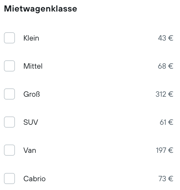Click the 43 € price for Klein
180x190 pixels.
[x=166, y=38]
